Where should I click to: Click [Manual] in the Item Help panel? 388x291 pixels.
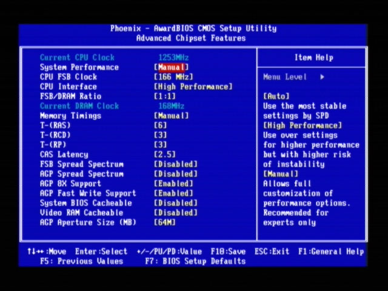click(x=281, y=174)
